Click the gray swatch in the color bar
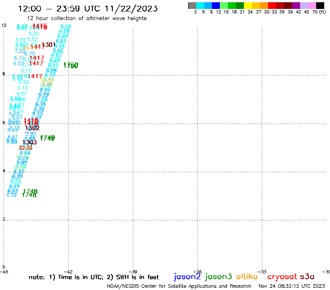 tap(192, 5)
